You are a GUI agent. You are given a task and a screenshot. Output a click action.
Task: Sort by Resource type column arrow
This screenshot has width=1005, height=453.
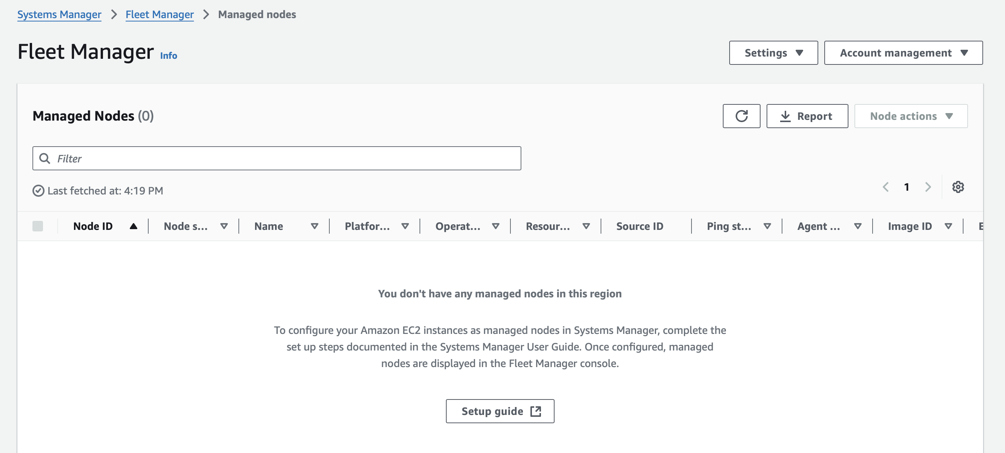point(586,226)
